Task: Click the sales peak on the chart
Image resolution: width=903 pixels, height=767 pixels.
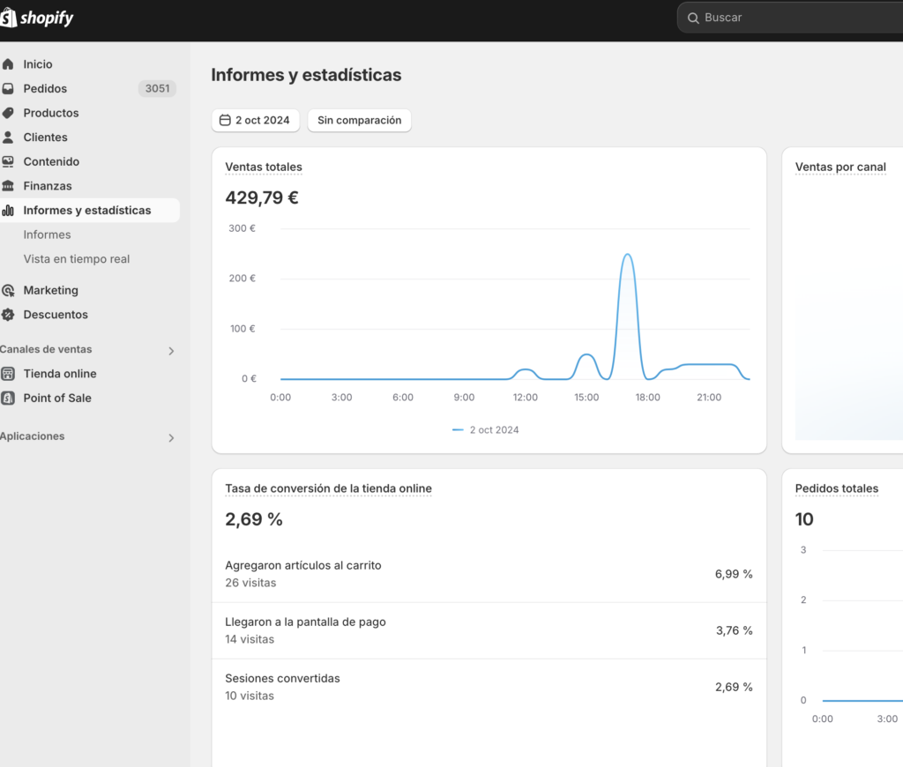Action: pos(628,255)
